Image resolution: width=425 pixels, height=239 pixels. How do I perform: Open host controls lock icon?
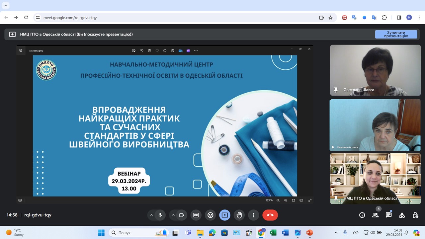point(415,215)
